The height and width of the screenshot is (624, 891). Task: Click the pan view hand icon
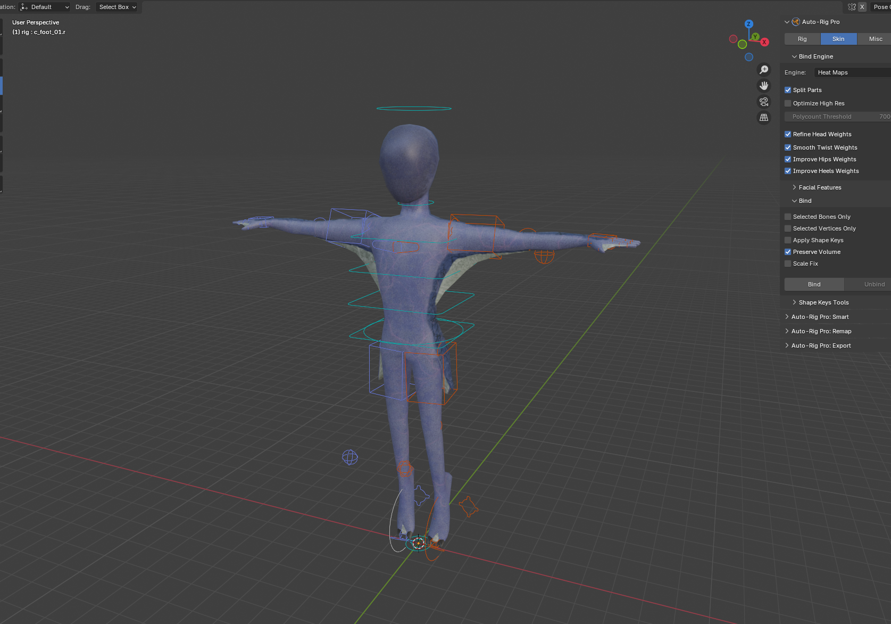(x=764, y=86)
